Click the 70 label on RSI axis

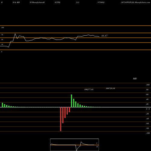2,35
